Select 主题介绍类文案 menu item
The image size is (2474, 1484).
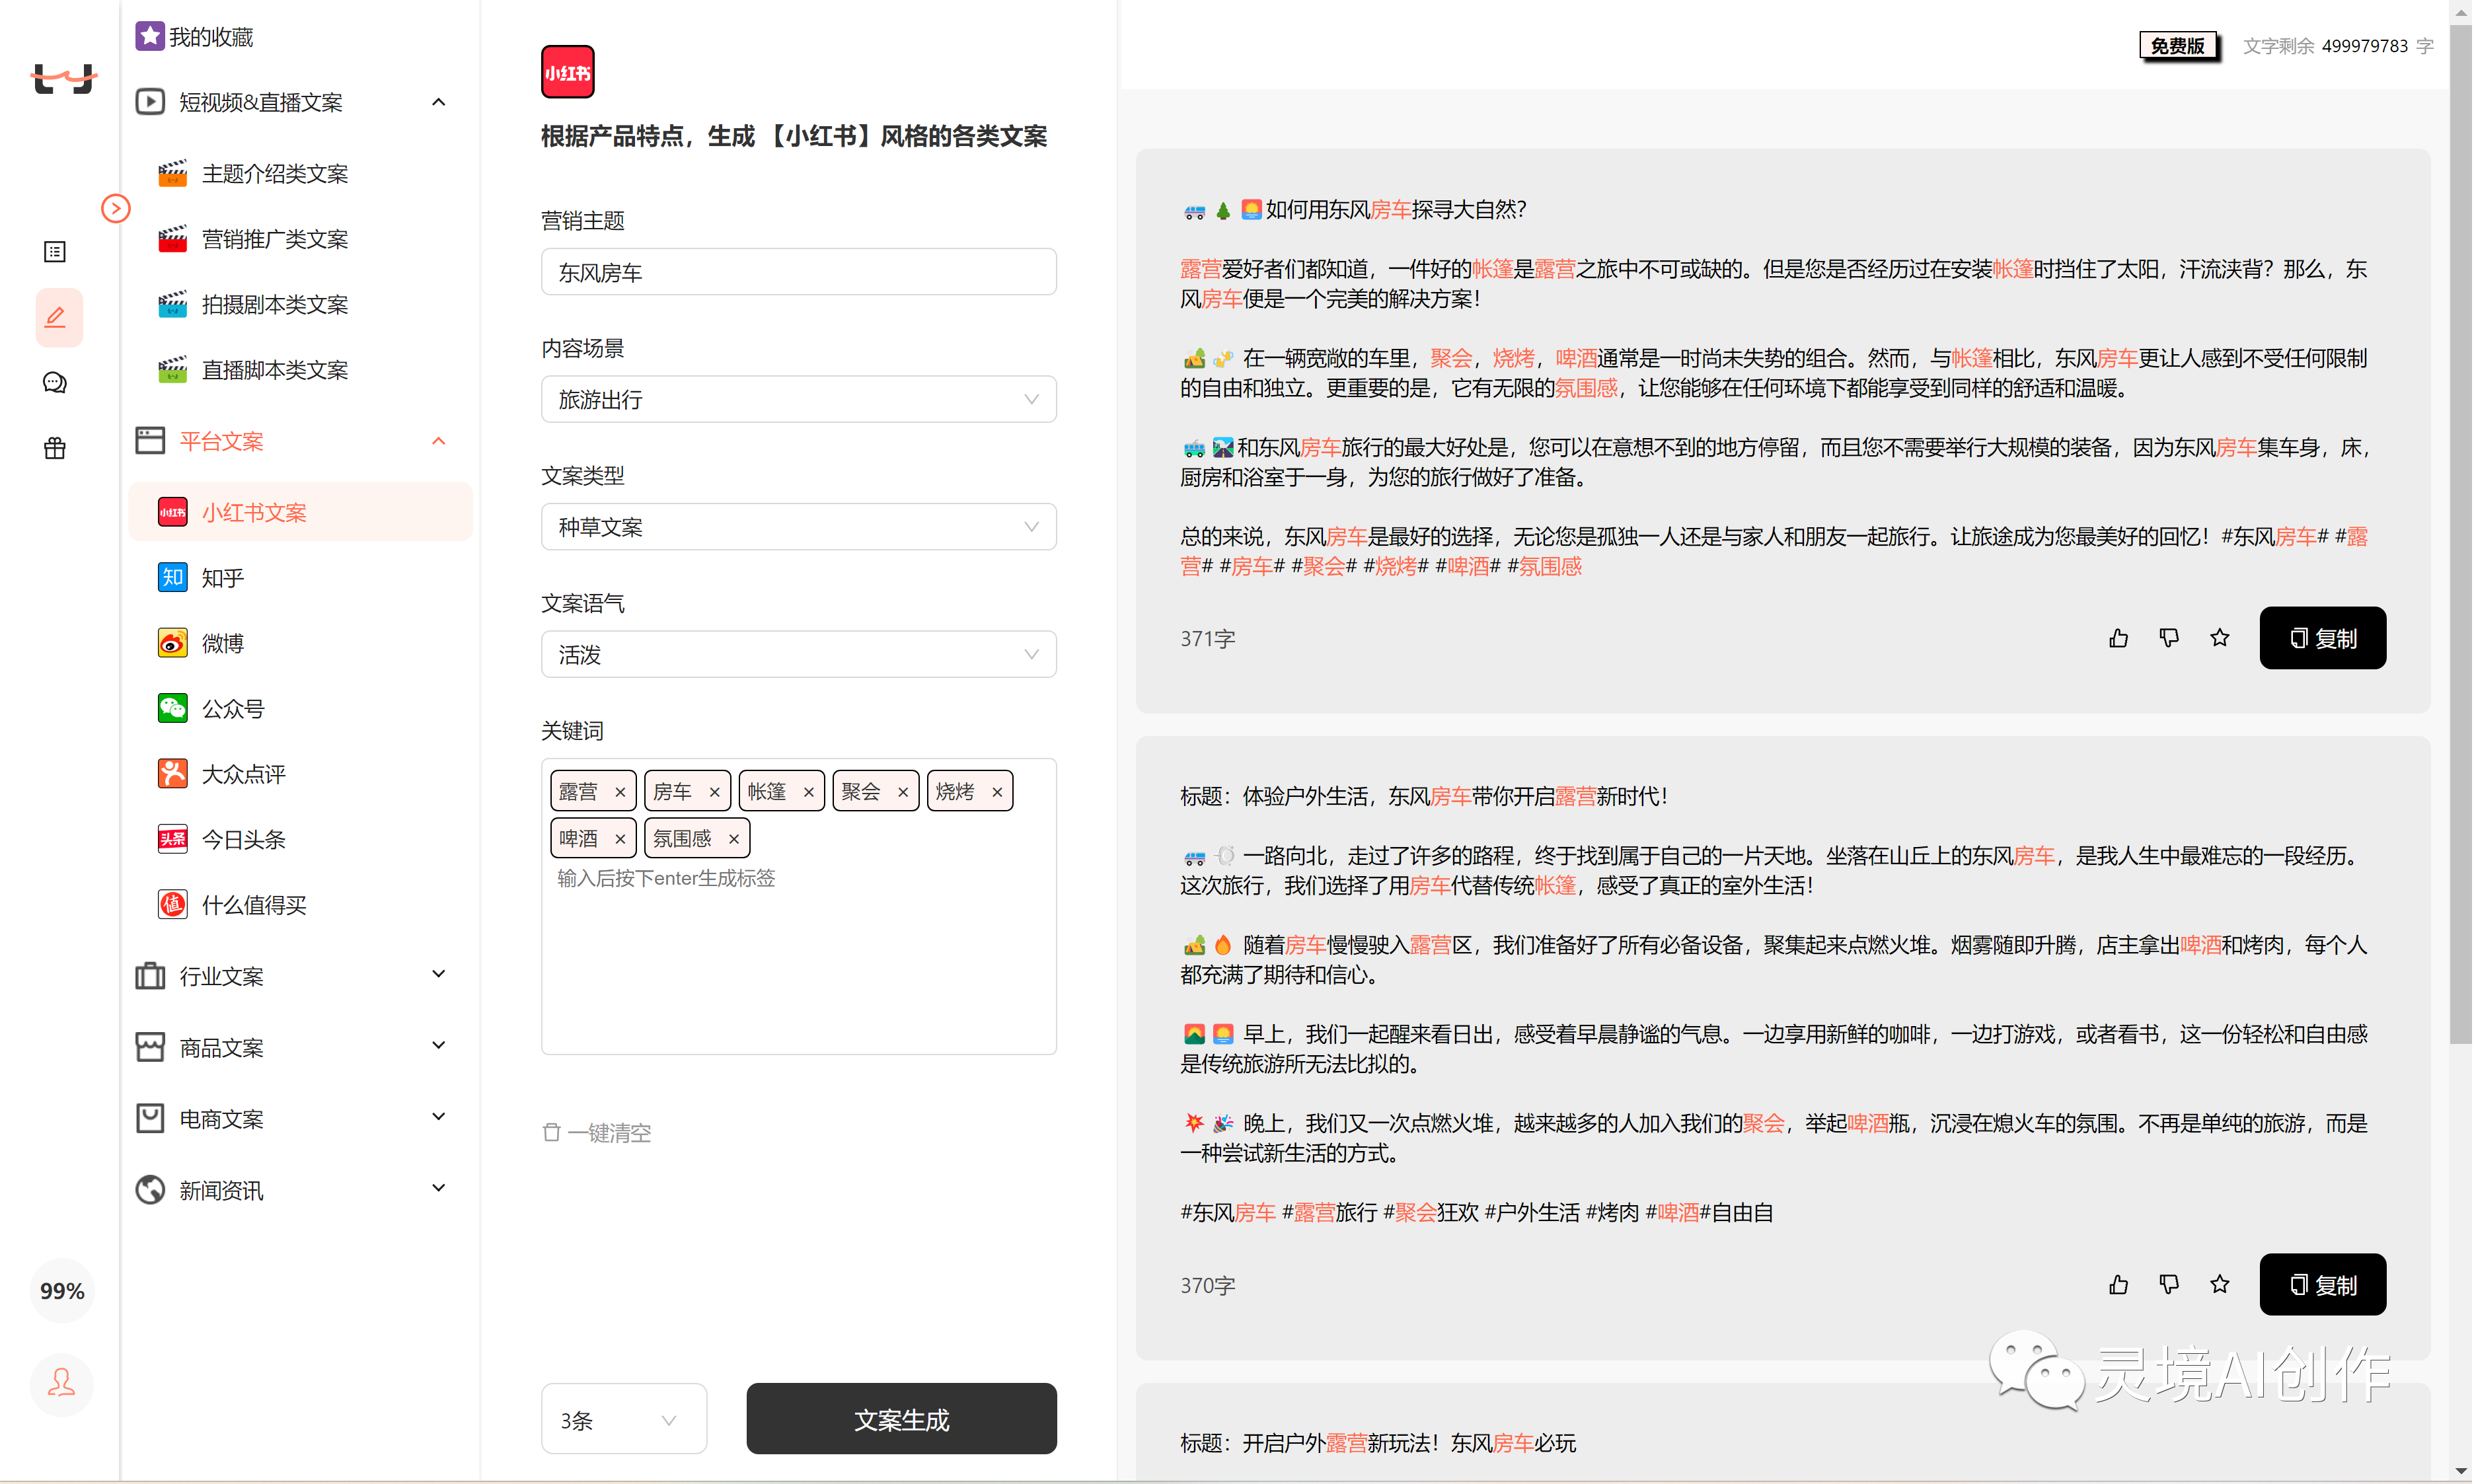pyautogui.click(x=300, y=174)
